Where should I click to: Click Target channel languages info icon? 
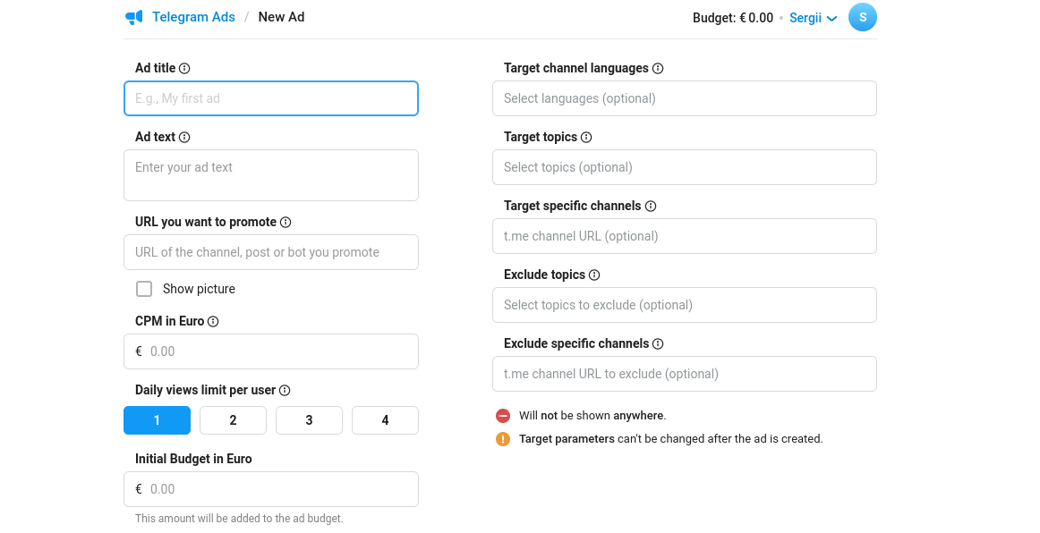point(658,69)
